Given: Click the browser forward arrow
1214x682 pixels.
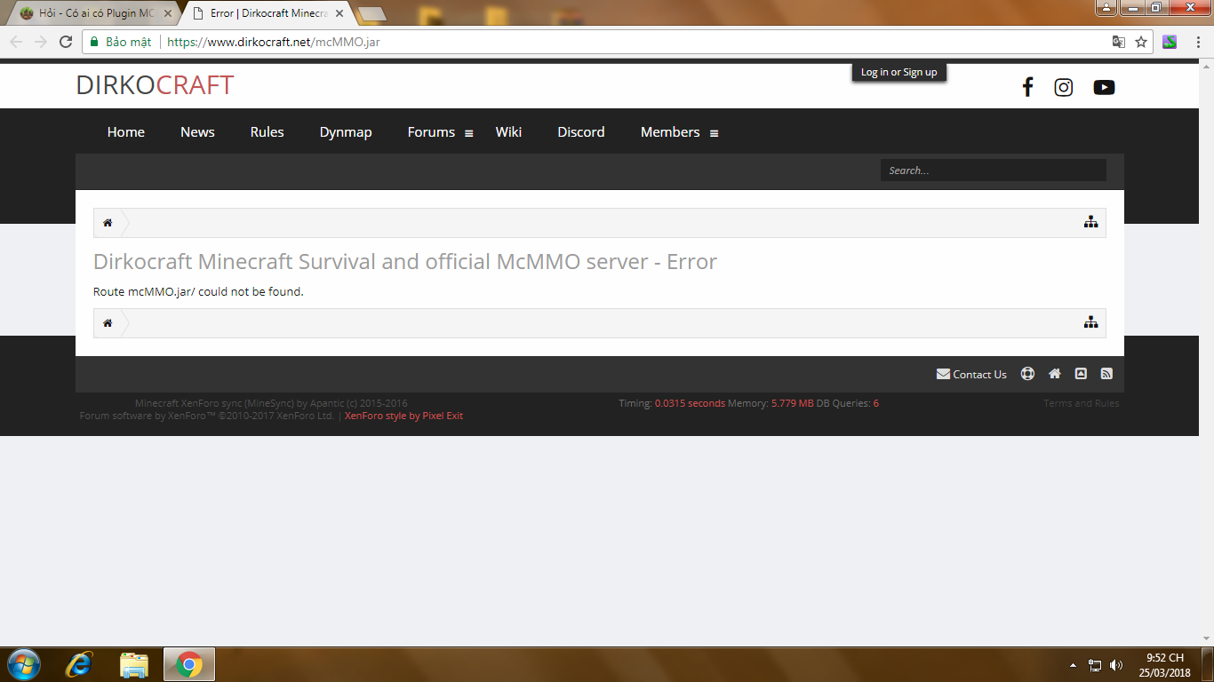Looking at the screenshot, I should click(41, 42).
